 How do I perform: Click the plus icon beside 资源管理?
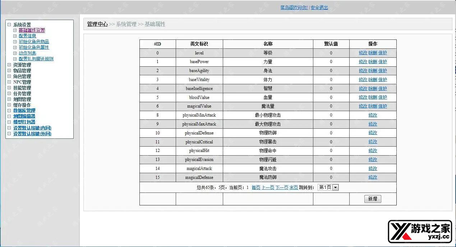(x=9, y=65)
